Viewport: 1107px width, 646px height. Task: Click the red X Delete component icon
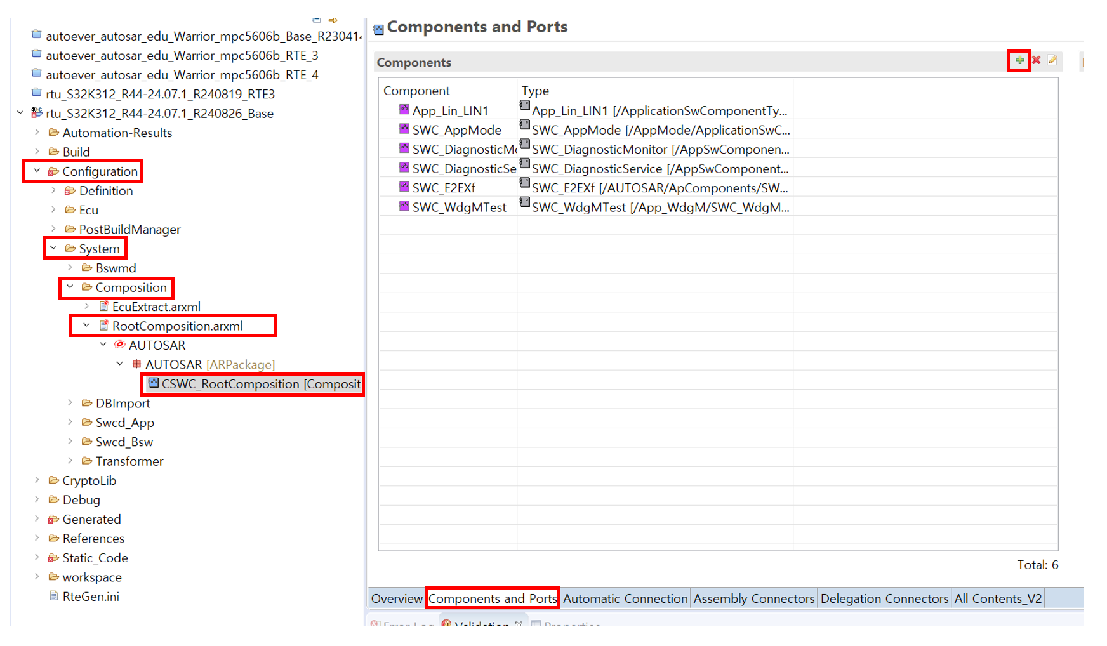[x=1036, y=60]
